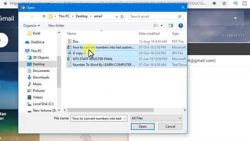The image size is (250, 141).
Task: Select file 'if copy-2'
Action: (79, 53)
